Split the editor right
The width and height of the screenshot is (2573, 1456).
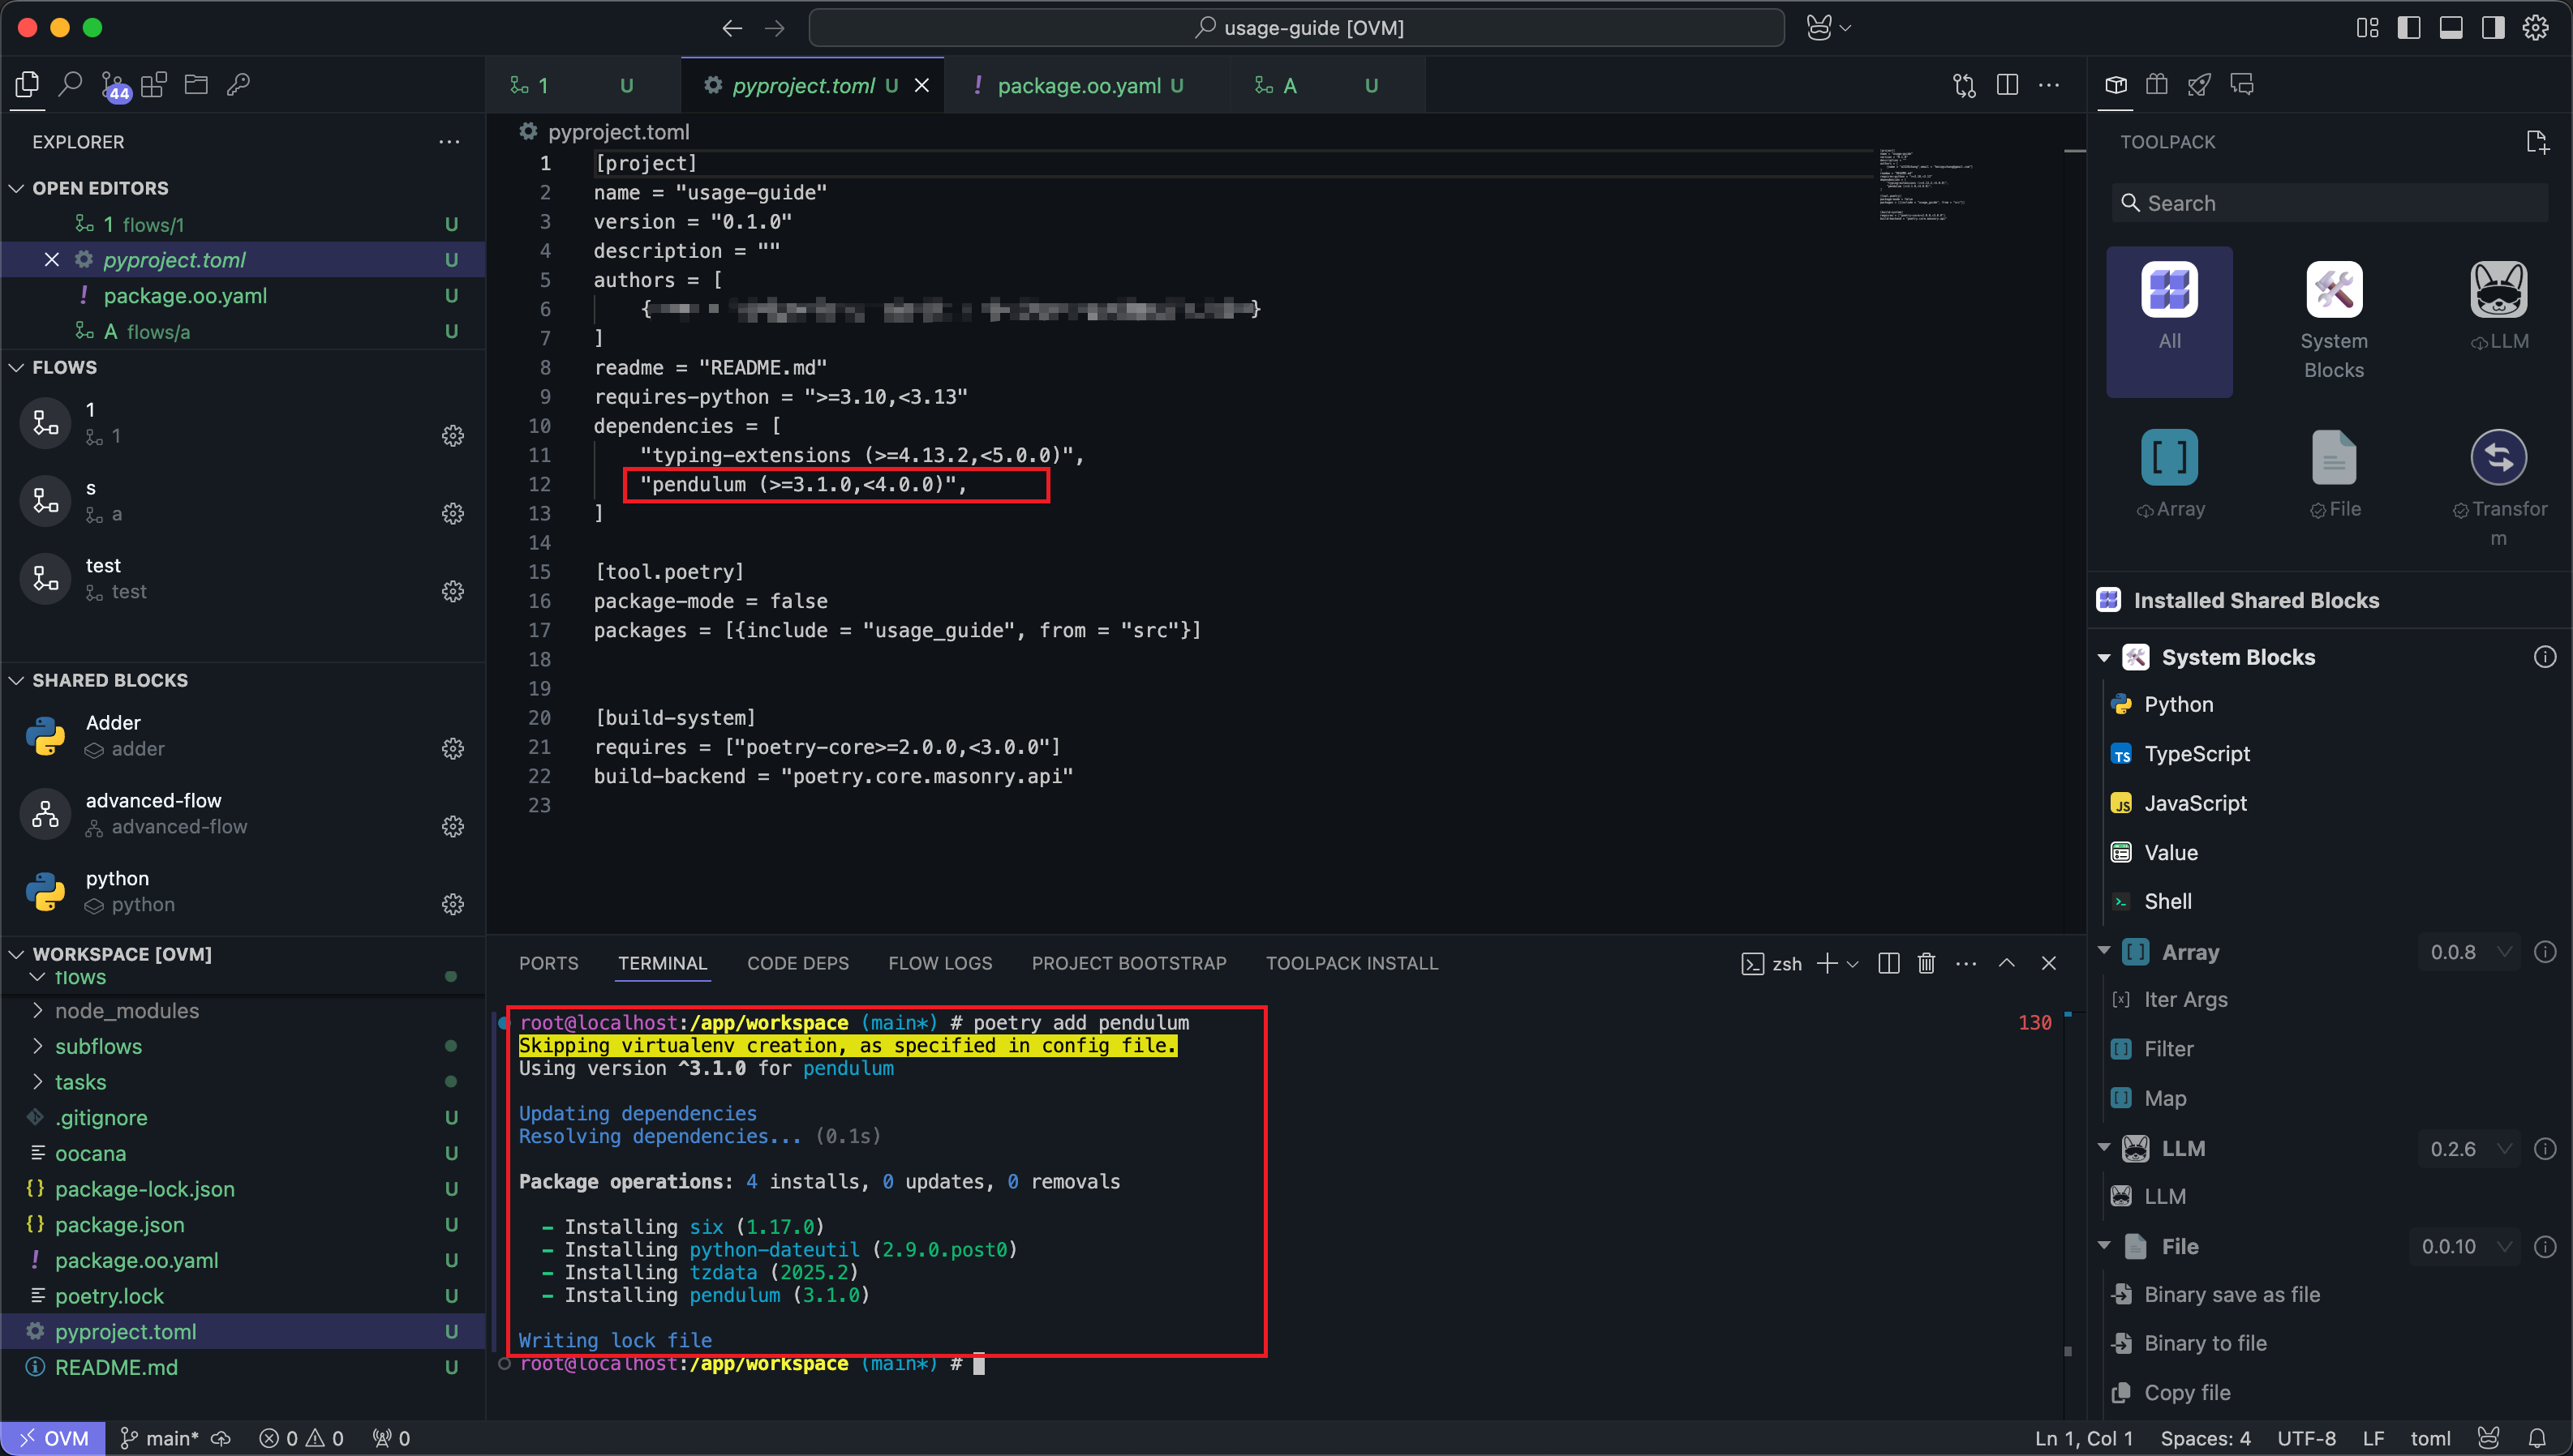[x=2007, y=85]
